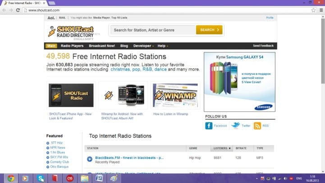The height and width of the screenshot is (183, 325).
Task: Open Word from the taskbar
Action: (x=99, y=178)
